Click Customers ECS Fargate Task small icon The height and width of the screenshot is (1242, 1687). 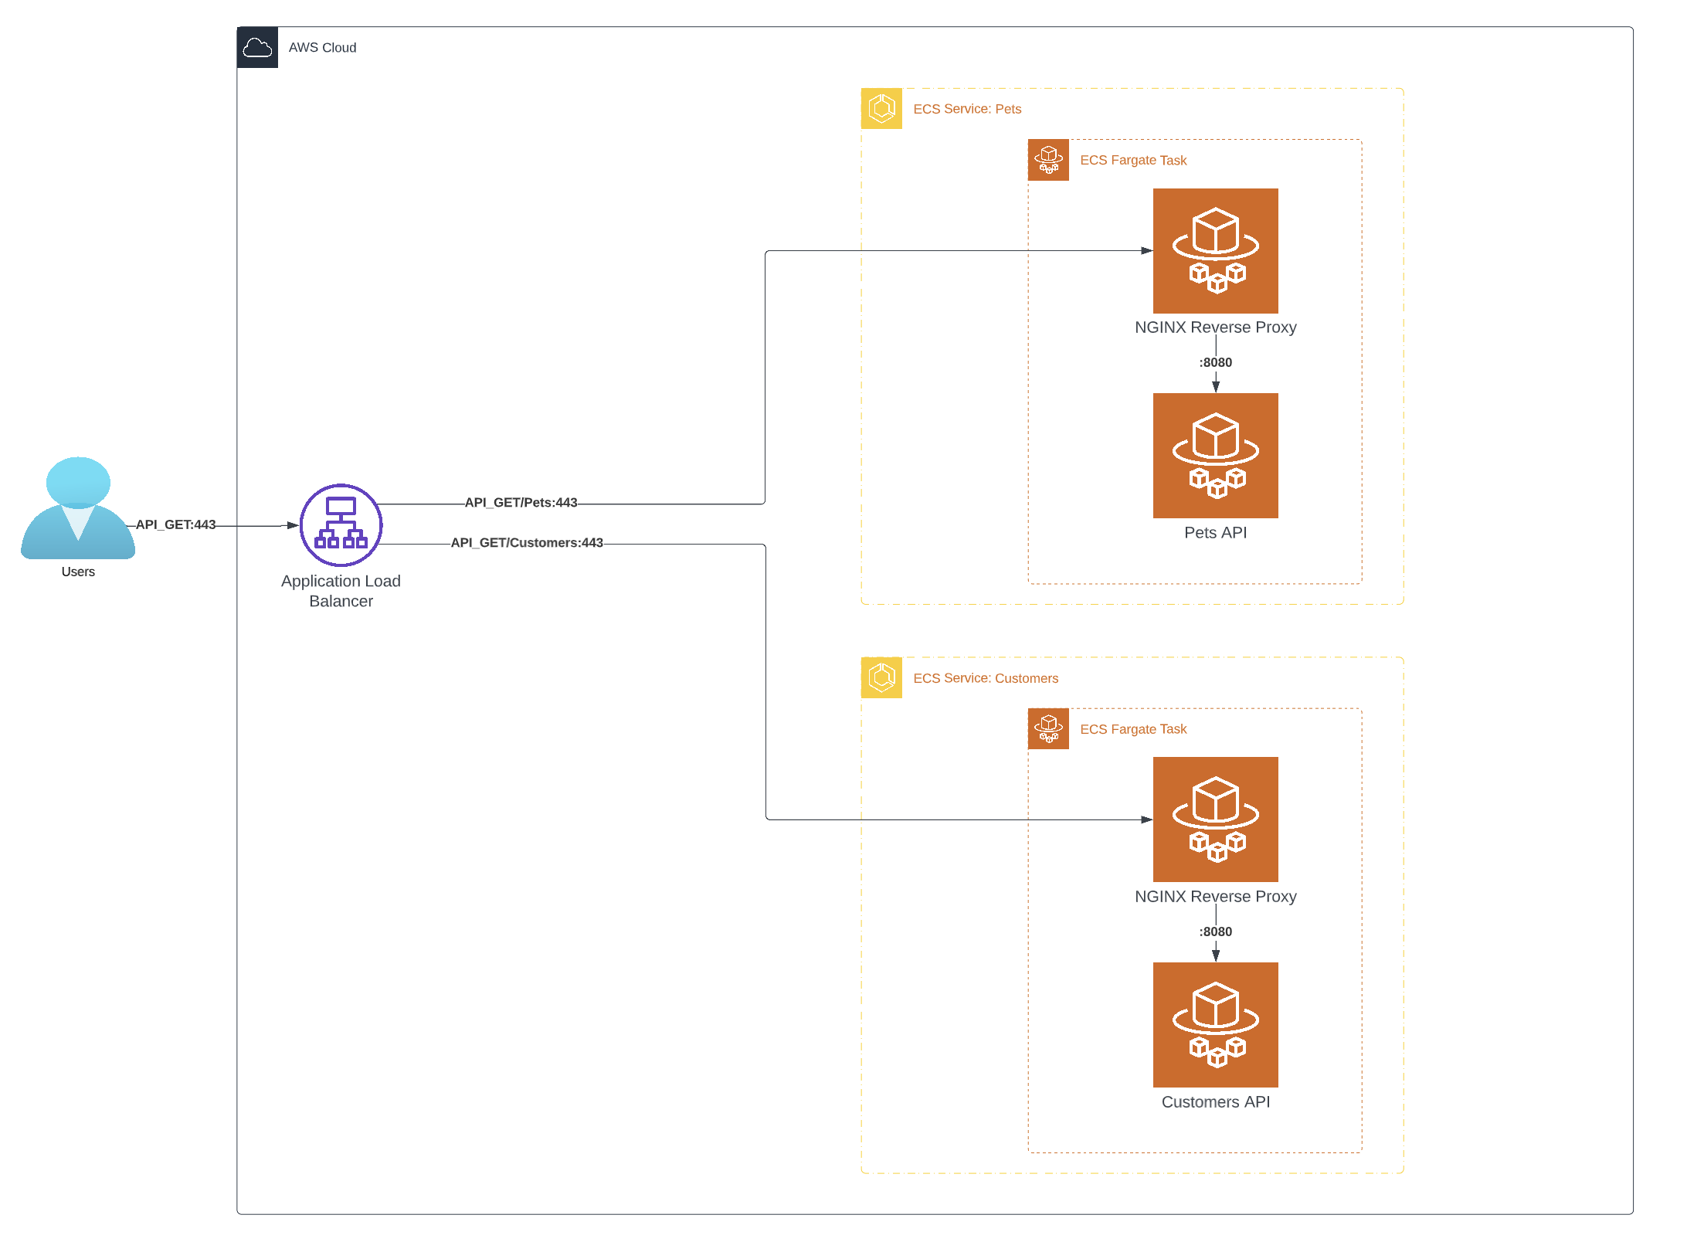coord(1048,728)
